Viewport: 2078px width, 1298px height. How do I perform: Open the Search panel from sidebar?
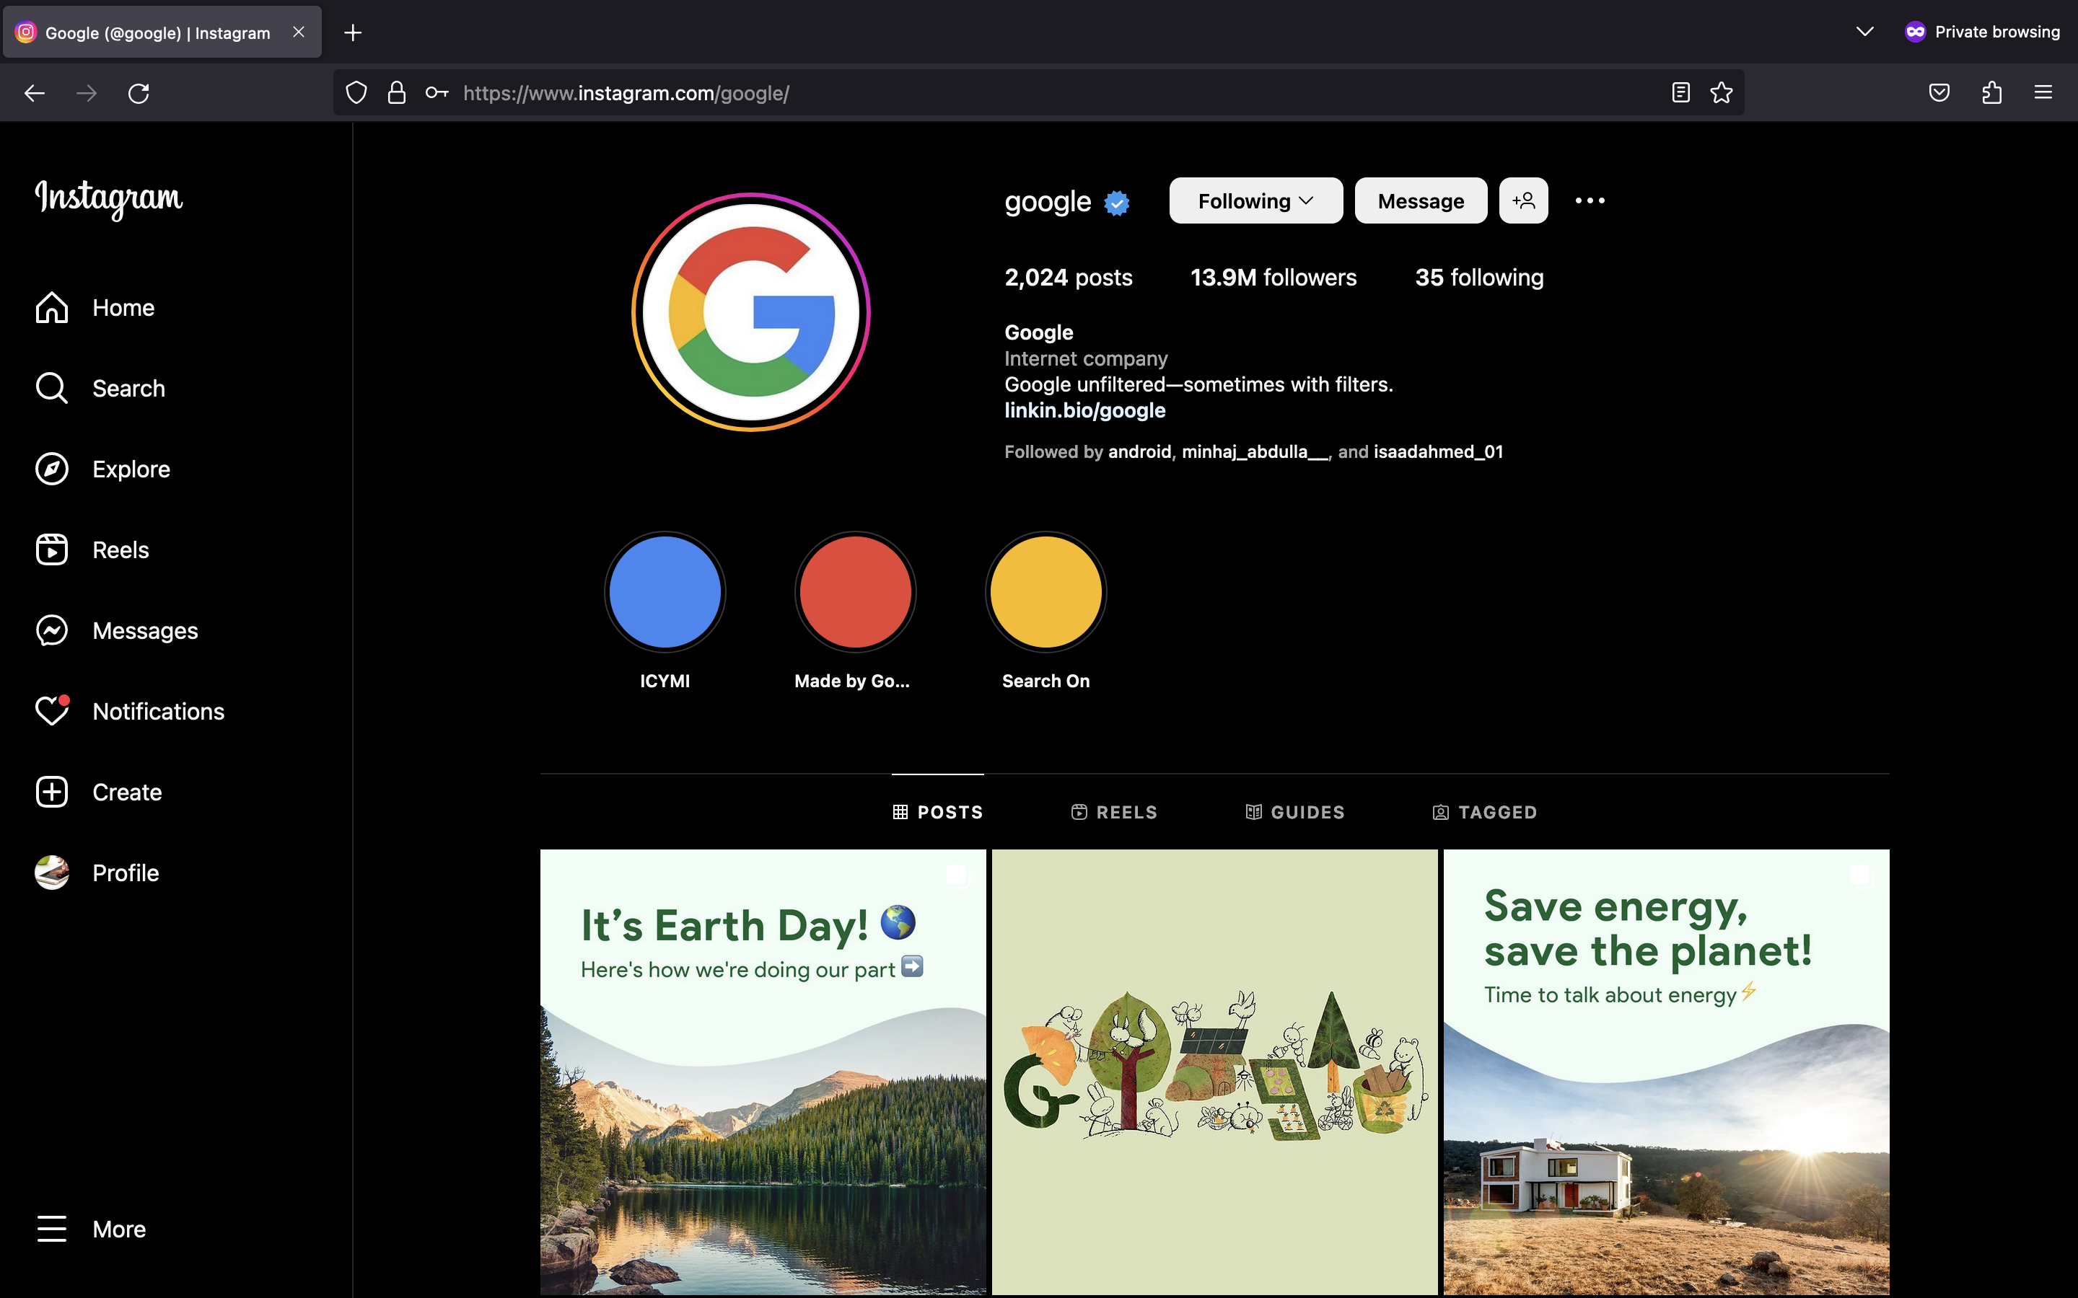[x=100, y=388]
